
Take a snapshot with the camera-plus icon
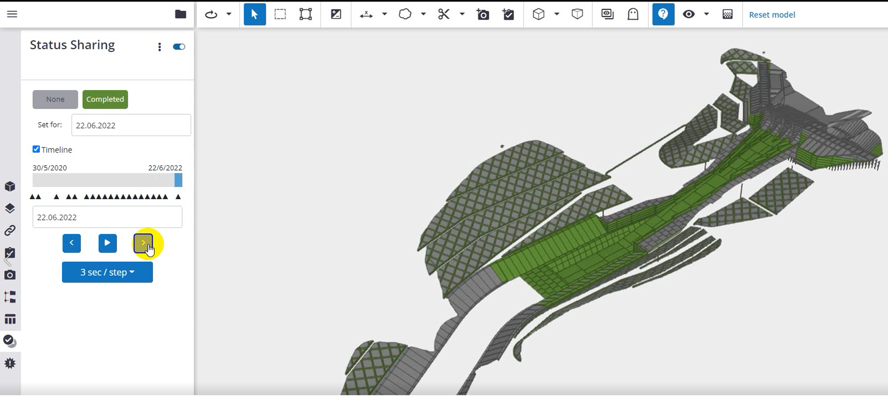click(x=483, y=14)
